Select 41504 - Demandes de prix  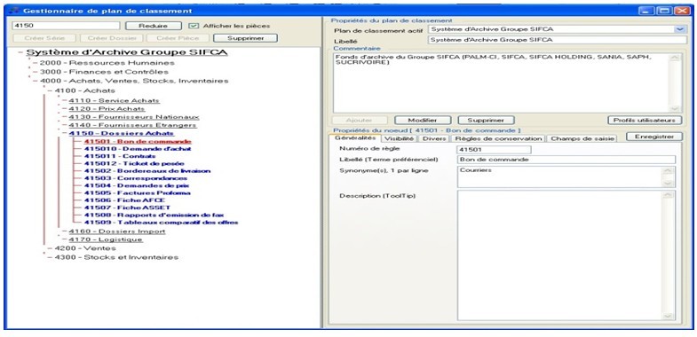[x=136, y=185]
